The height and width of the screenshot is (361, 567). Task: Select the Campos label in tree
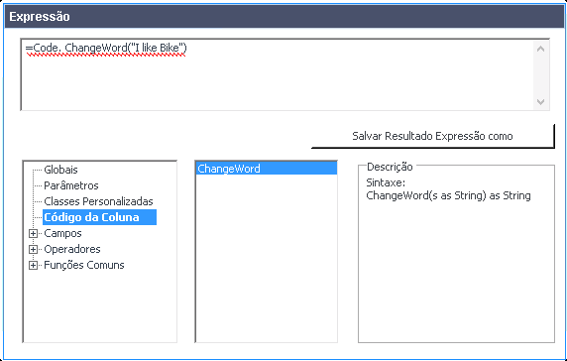(62, 233)
